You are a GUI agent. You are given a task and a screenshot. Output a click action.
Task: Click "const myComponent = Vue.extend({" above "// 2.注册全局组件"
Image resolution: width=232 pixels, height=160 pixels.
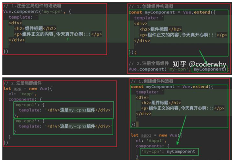(172, 12)
